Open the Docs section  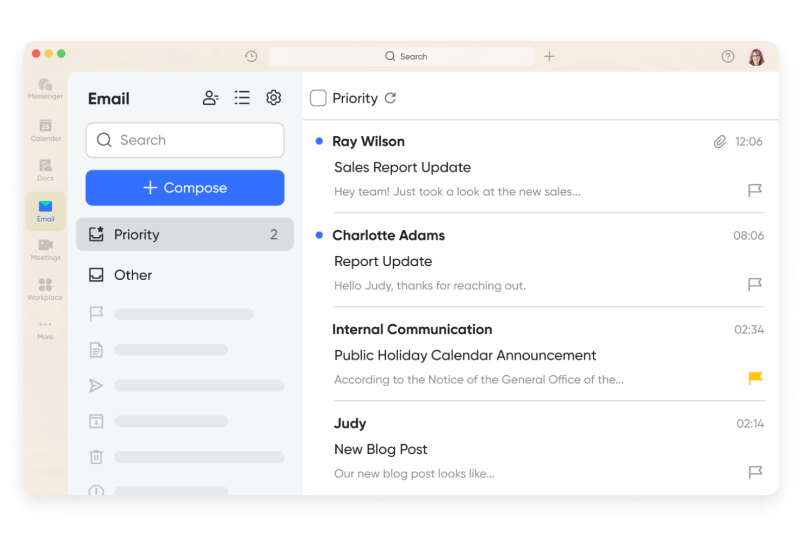45,168
